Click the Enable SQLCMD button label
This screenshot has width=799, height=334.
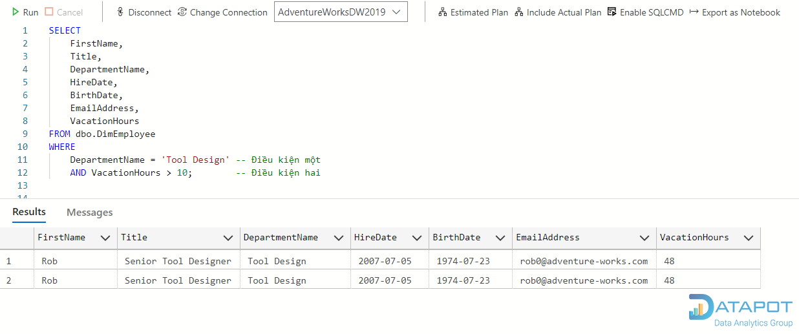(652, 12)
